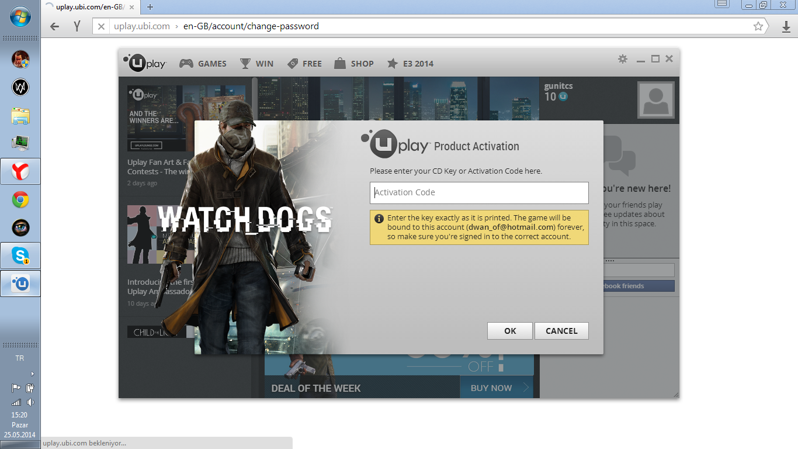The image size is (798, 449).
Task: Open the Windows Start button
Action: pos(20,17)
